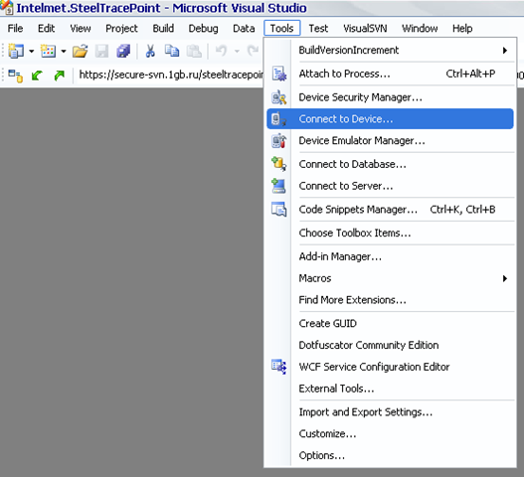Viewport: 524px width, 477px height.
Task: Expand the Macros submenu
Action: click(390, 278)
